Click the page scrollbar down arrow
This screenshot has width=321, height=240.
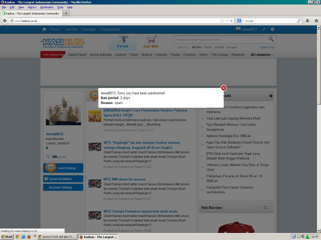[319, 231]
